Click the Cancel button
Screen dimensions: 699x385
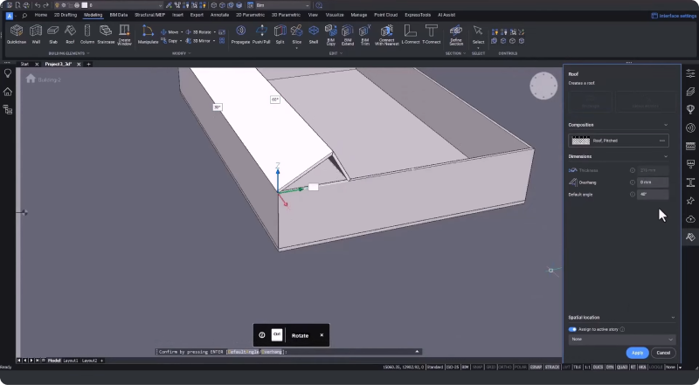[663, 353]
